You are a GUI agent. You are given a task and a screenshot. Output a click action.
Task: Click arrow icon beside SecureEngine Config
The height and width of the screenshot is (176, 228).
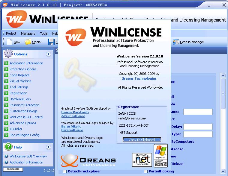click(6, 135)
